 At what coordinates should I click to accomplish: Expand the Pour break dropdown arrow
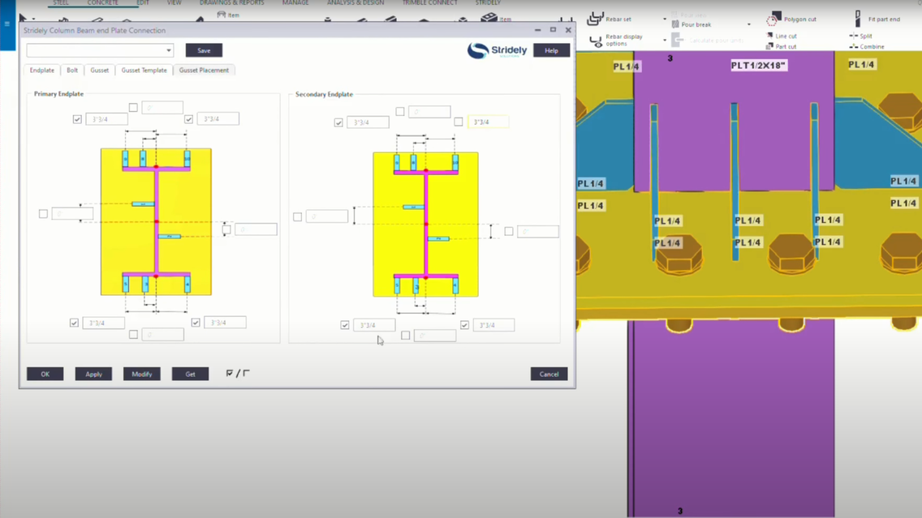748,24
